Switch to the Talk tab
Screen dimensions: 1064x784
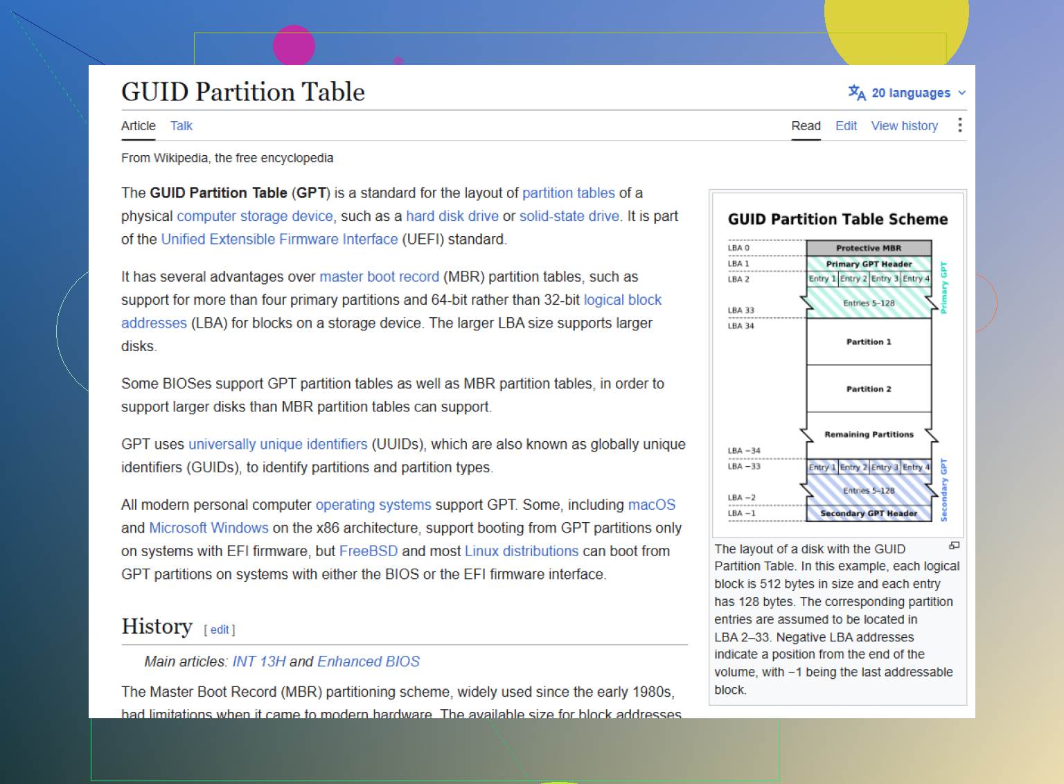coord(181,126)
